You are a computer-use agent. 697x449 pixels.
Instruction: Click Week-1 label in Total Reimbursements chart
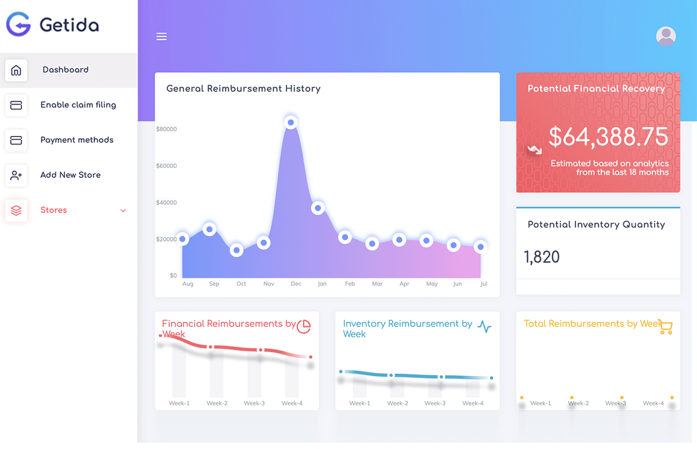(x=541, y=403)
